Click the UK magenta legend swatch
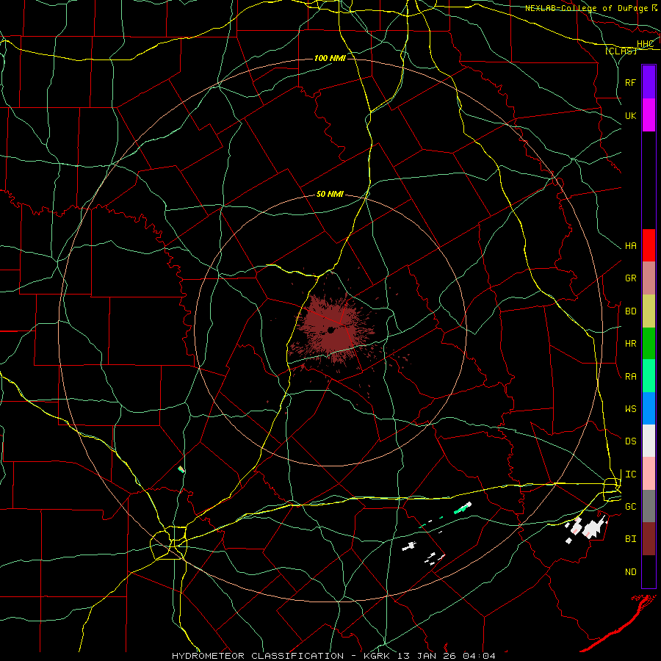The height and width of the screenshot is (661, 661). [x=649, y=115]
